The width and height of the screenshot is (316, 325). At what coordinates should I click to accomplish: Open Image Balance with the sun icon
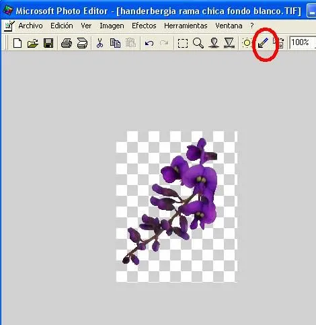[247, 43]
